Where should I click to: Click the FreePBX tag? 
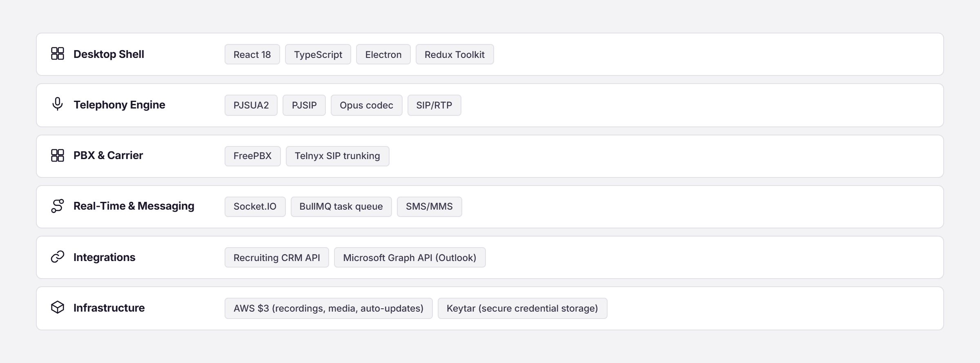(253, 156)
